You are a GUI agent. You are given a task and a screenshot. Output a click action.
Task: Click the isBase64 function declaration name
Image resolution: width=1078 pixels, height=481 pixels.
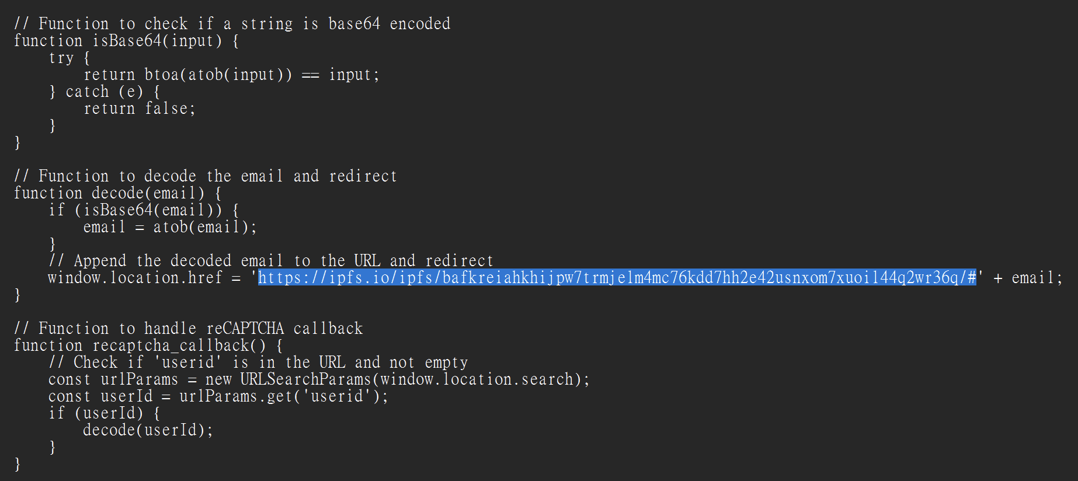click(x=127, y=41)
